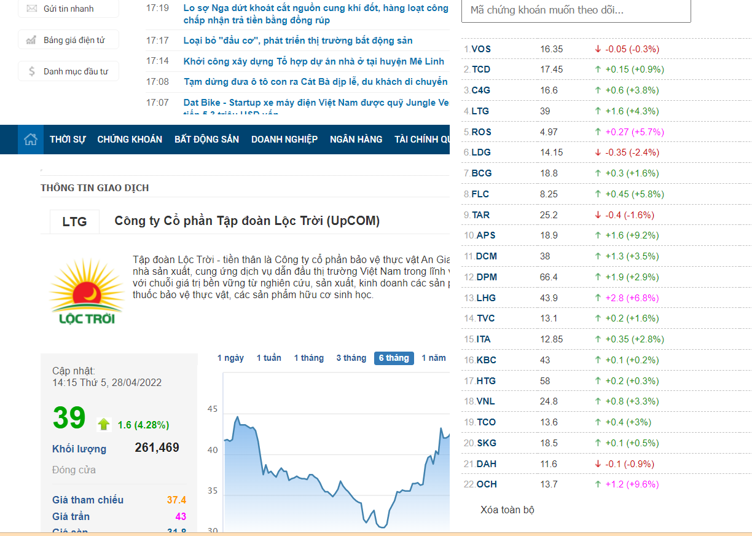
Task: Click the ROS change +0.27 (+5.7%)
Action: coord(635,132)
